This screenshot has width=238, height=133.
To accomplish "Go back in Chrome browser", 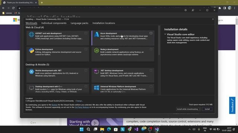I will pyautogui.click(x=3, y=8).
